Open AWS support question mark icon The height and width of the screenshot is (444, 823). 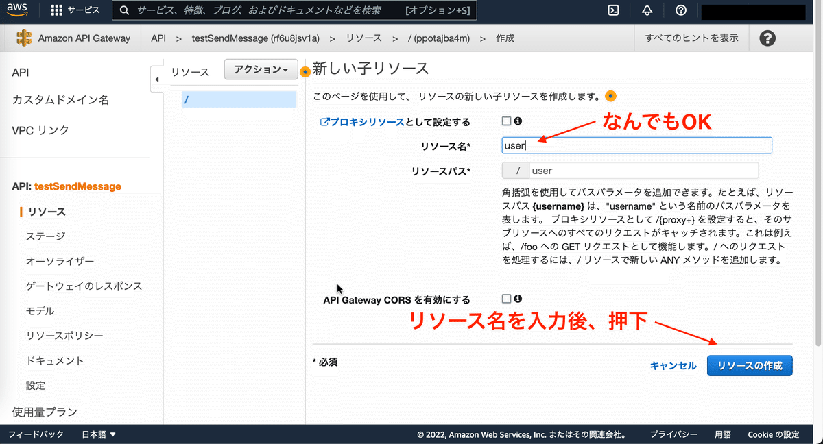click(x=680, y=10)
